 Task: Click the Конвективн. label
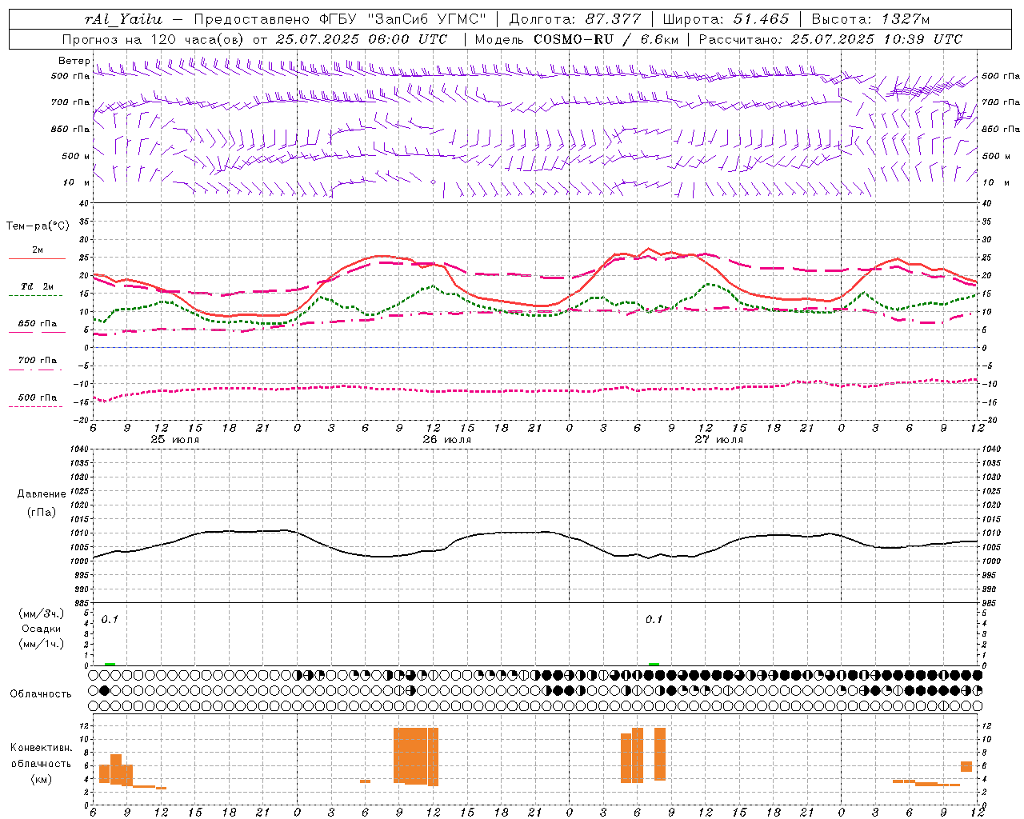pyautogui.click(x=42, y=748)
